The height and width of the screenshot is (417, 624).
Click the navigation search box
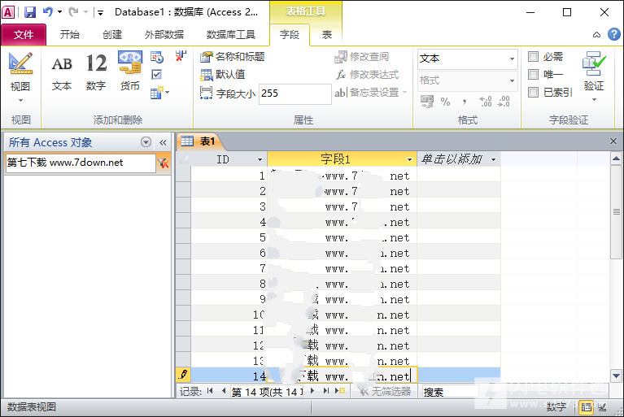tap(81, 163)
